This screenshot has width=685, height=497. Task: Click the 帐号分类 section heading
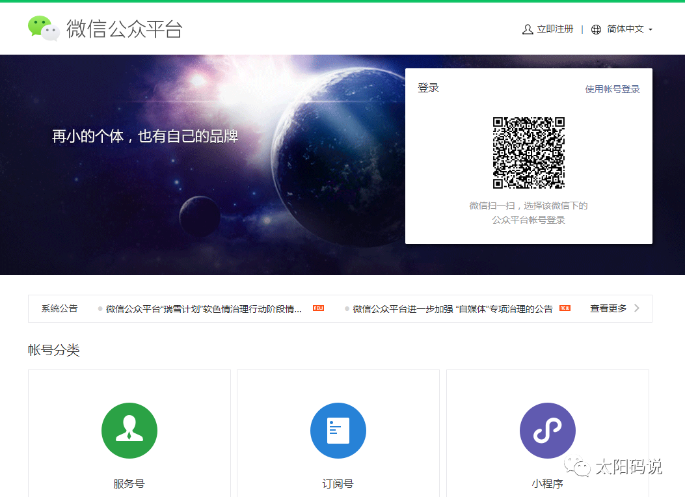click(x=54, y=350)
